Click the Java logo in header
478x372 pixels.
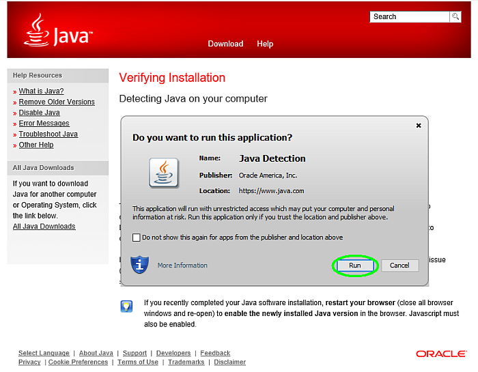point(58,31)
